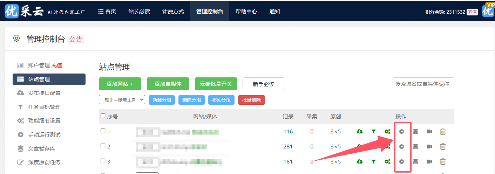Click the 充值 link next to points balance
Screen dimensions: 495x174
click(x=472, y=12)
